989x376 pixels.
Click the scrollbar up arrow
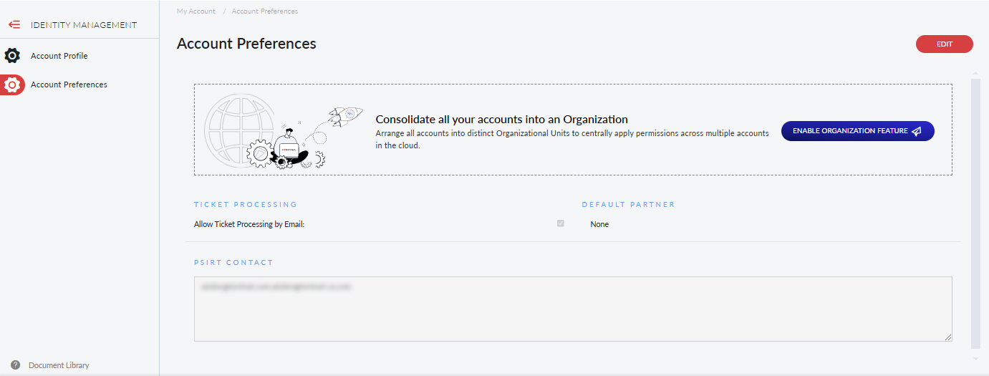coord(975,72)
